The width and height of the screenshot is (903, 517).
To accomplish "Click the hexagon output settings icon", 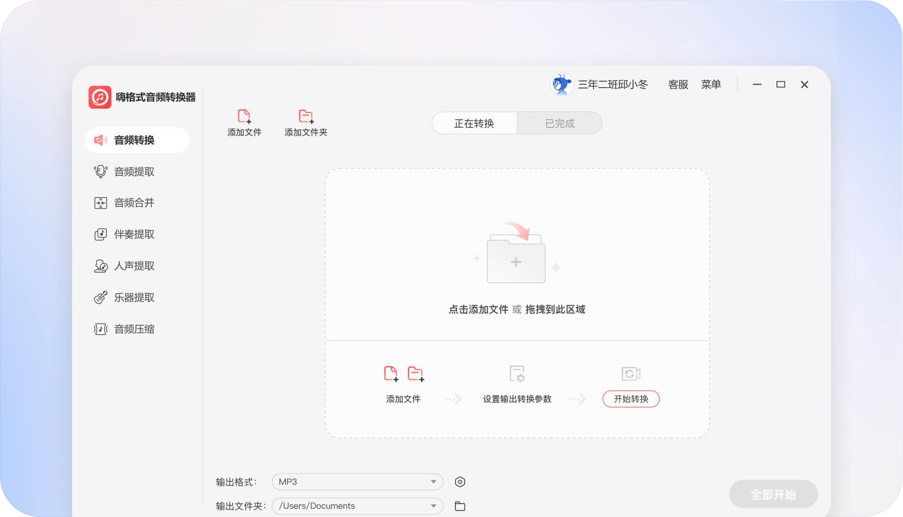I will 460,482.
